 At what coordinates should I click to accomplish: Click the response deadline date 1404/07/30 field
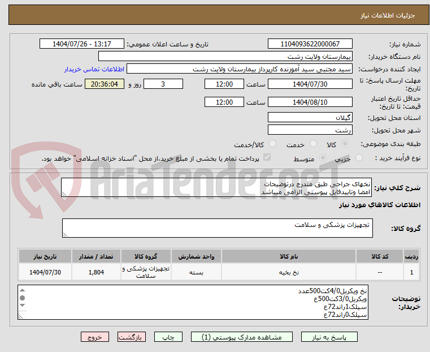(x=310, y=84)
